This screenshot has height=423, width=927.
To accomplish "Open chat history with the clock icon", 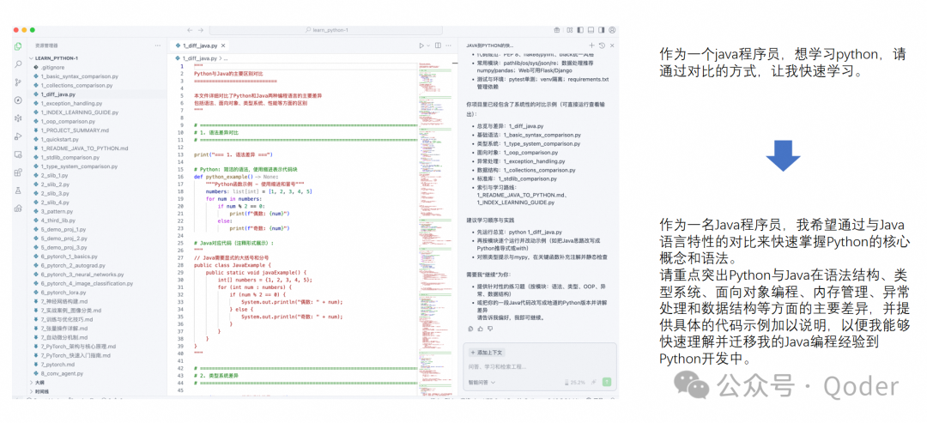I will click(602, 45).
